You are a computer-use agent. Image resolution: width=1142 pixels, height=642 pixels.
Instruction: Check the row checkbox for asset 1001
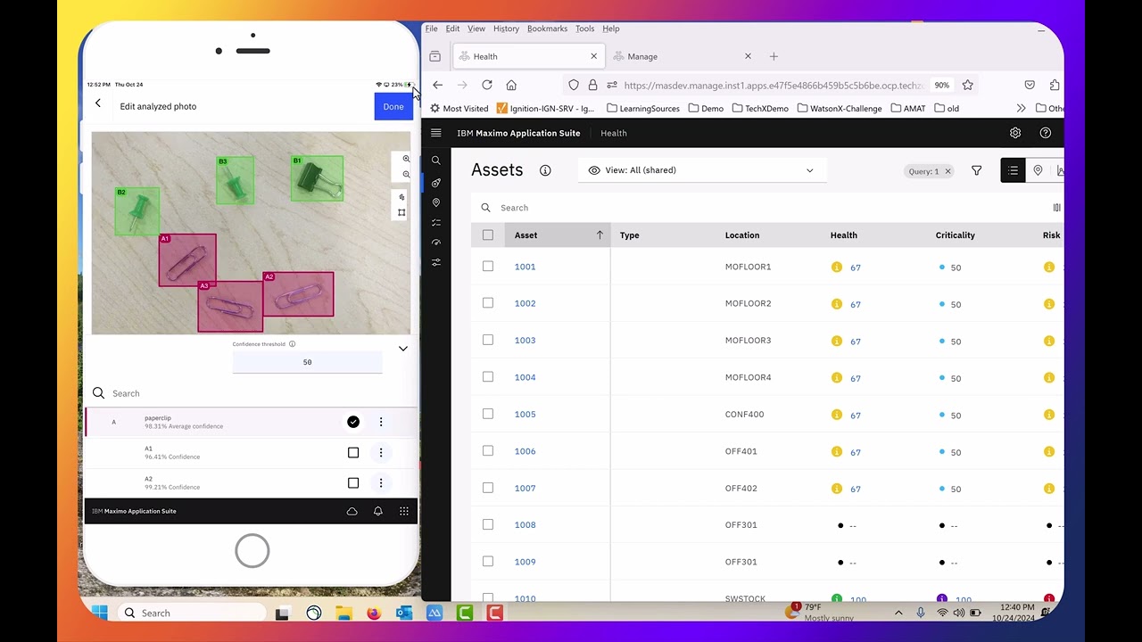point(488,266)
